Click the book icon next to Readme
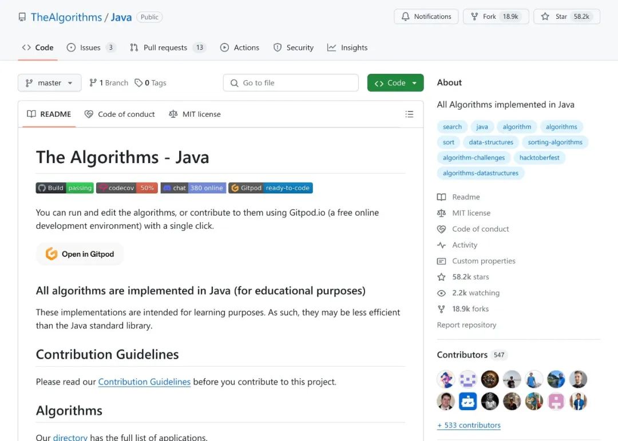 [441, 197]
